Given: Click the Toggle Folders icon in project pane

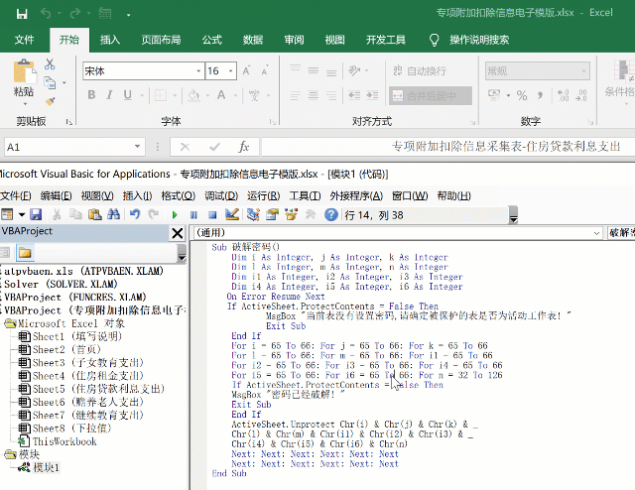Looking at the screenshot, I should pos(25,253).
